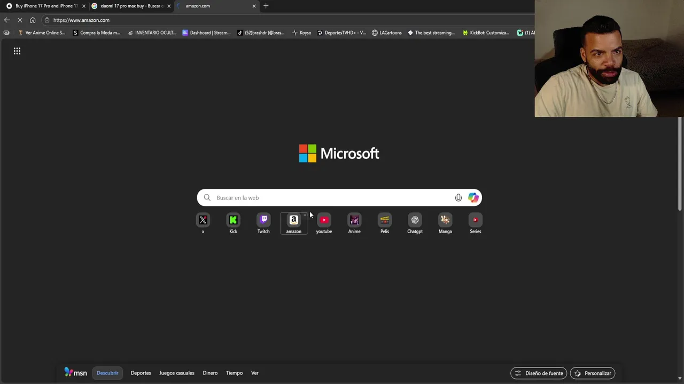Open the Dashboard Stream bookmark
The width and height of the screenshot is (684, 384).
[207, 33]
